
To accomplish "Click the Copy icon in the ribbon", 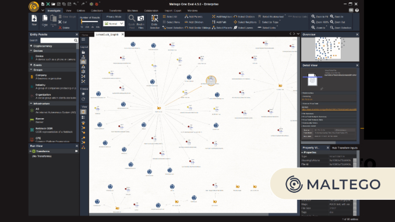I will point(45,19).
